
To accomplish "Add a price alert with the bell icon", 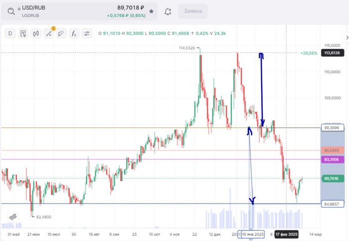I will [168, 11].
